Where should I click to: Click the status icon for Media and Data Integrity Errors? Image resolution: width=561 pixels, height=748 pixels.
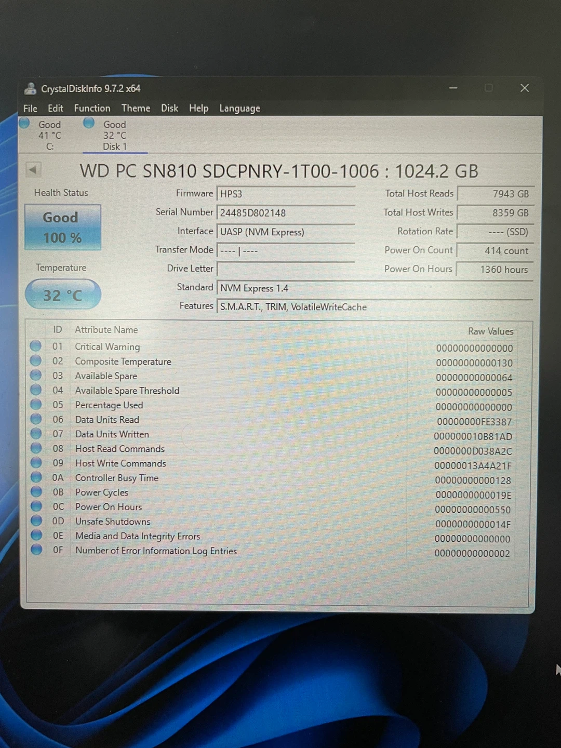tap(36, 535)
